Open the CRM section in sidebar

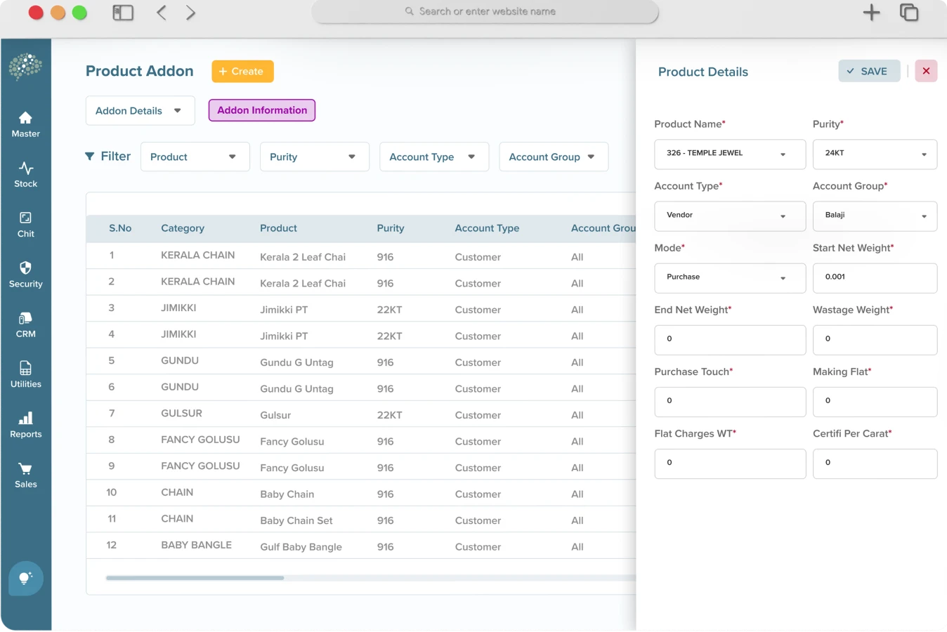pyautogui.click(x=25, y=325)
